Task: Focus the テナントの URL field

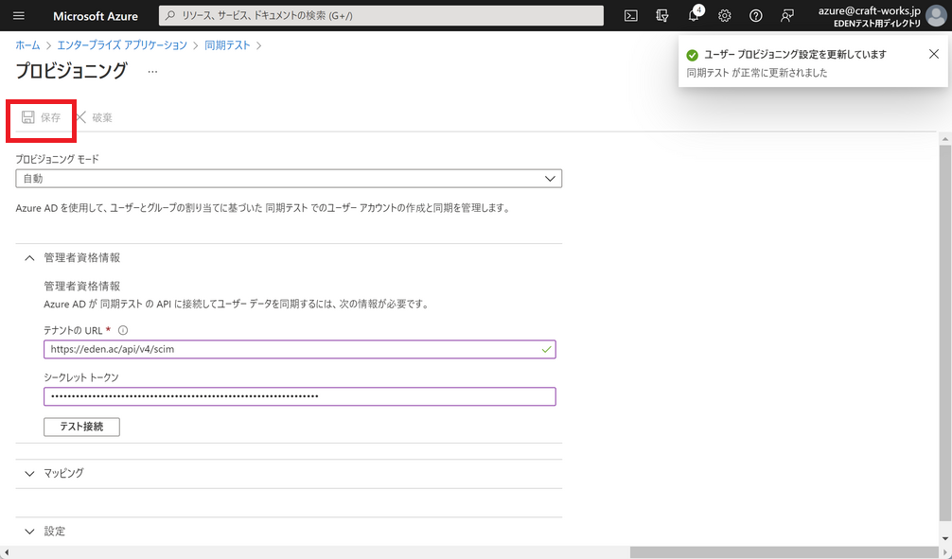Action: (299, 349)
